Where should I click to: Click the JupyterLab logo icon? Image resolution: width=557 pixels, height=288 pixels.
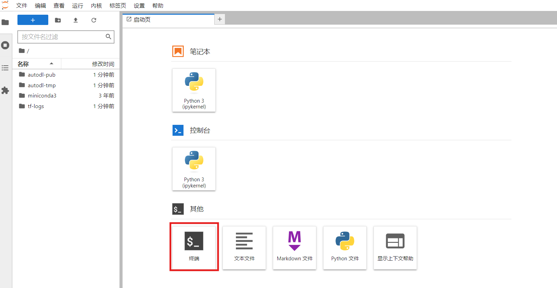(x=5, y=5)
